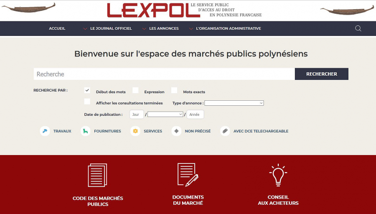Screen dimensions: 376x214
Task: Focus the Recherche search field
Action: [164, 74]
